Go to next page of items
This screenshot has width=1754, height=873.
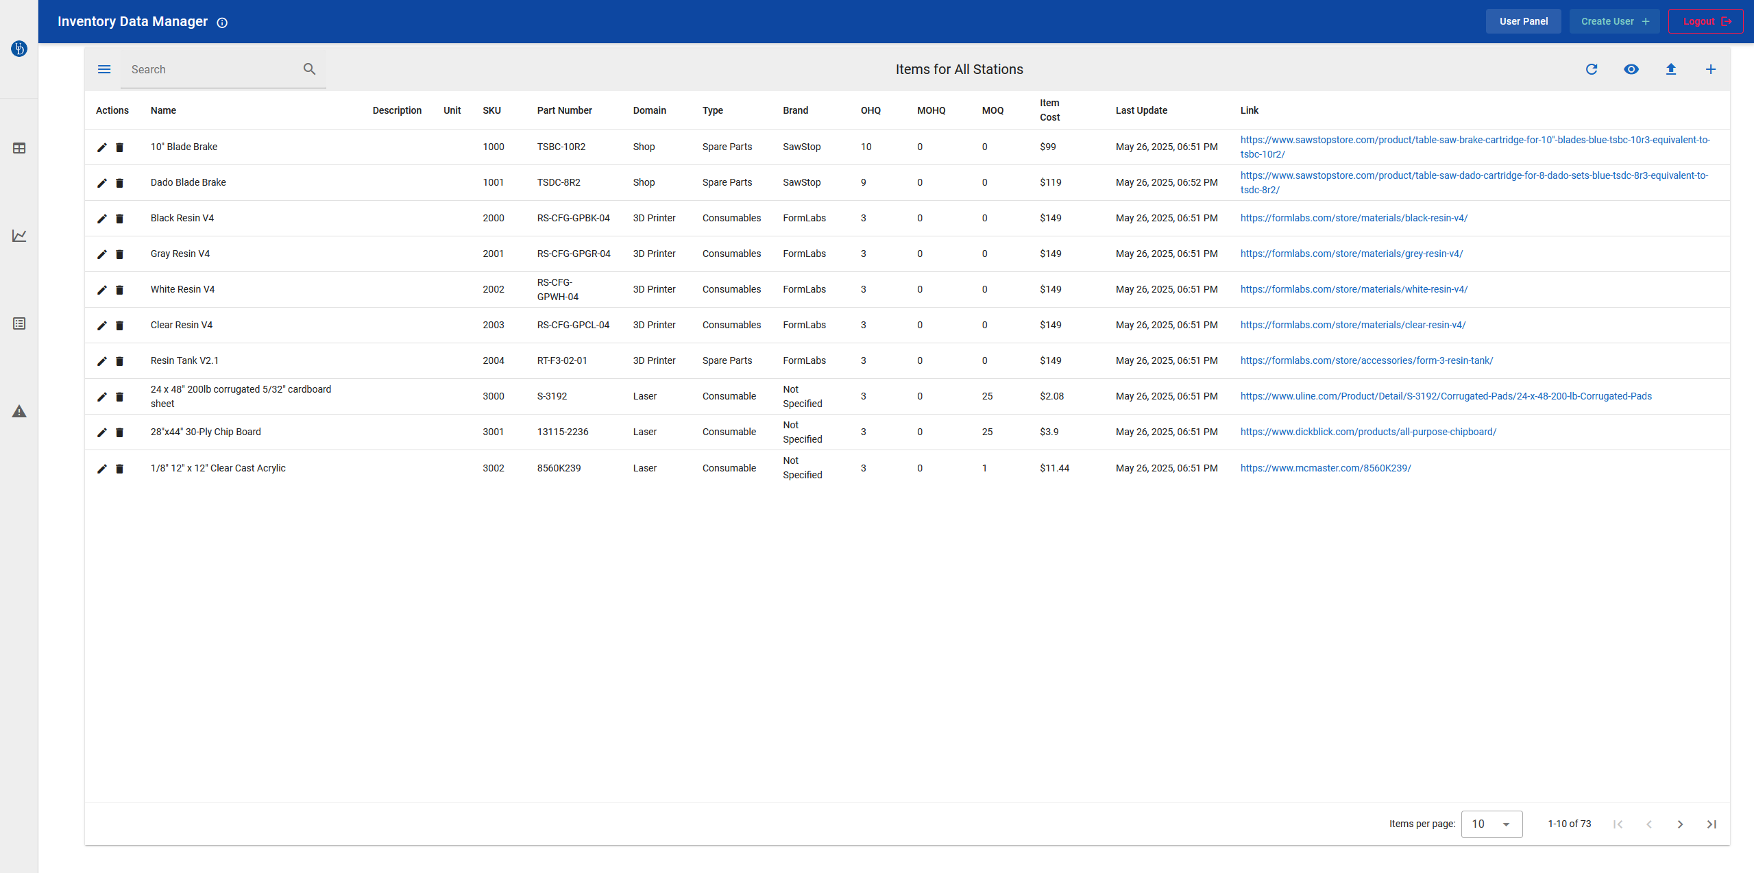pos(1680,824)
